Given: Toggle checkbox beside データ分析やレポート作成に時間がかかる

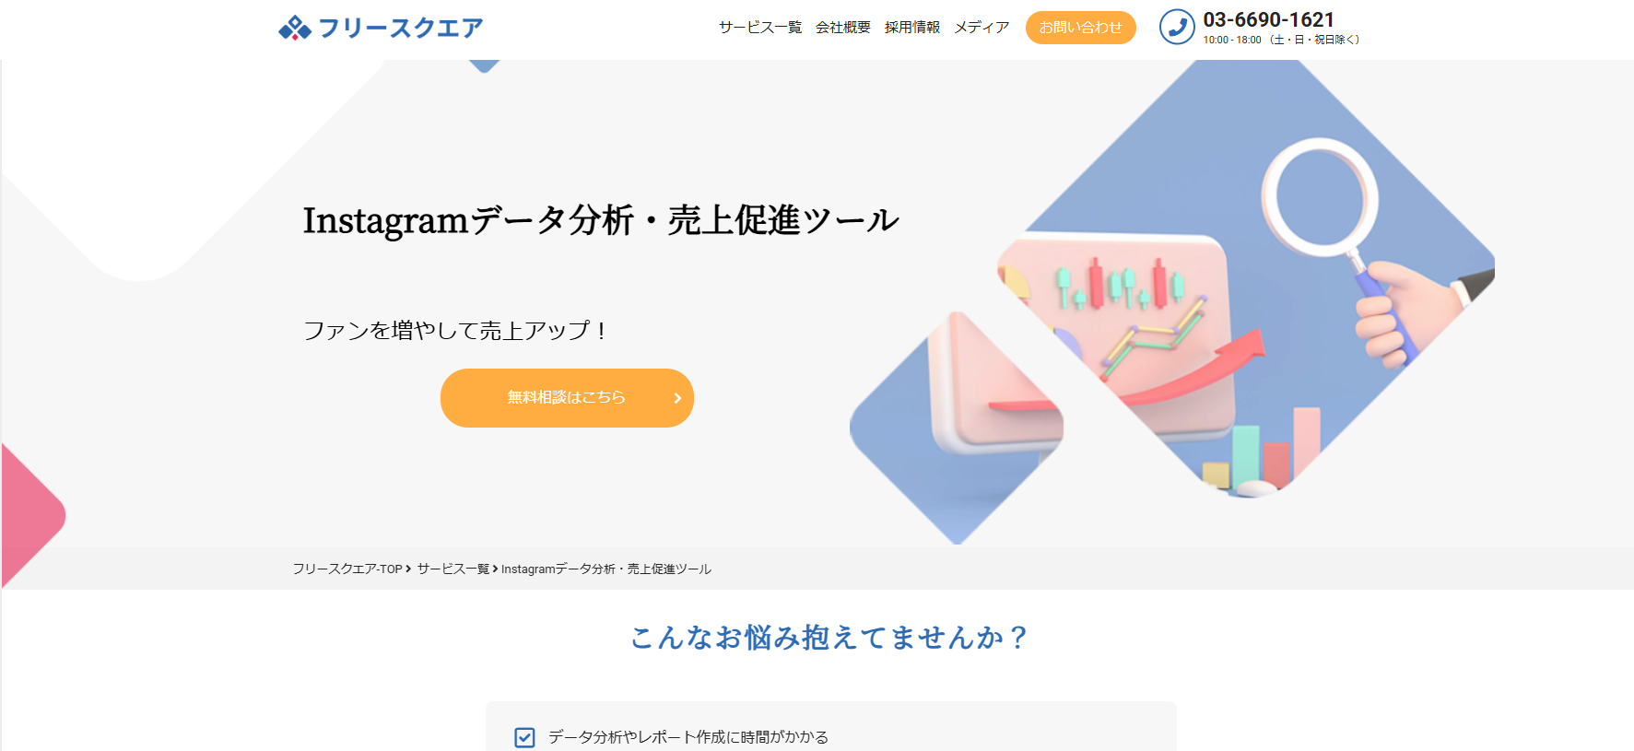Looking at the screenshot, I should (524, 737).
